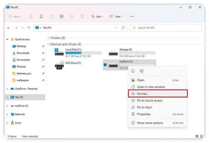Image resolution: width=209 pixels, height=143 pixels.
Task: Open the View dropdown
Action: 116,16
